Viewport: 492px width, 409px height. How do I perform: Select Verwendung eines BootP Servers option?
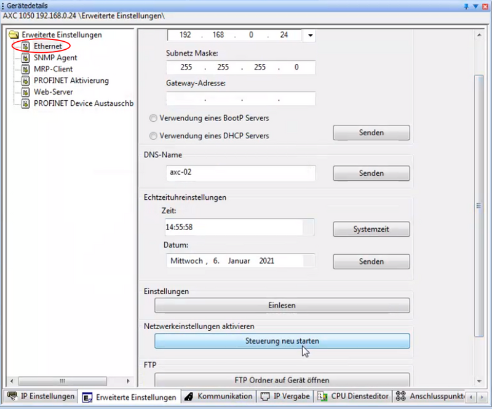[x=153, y=117]
